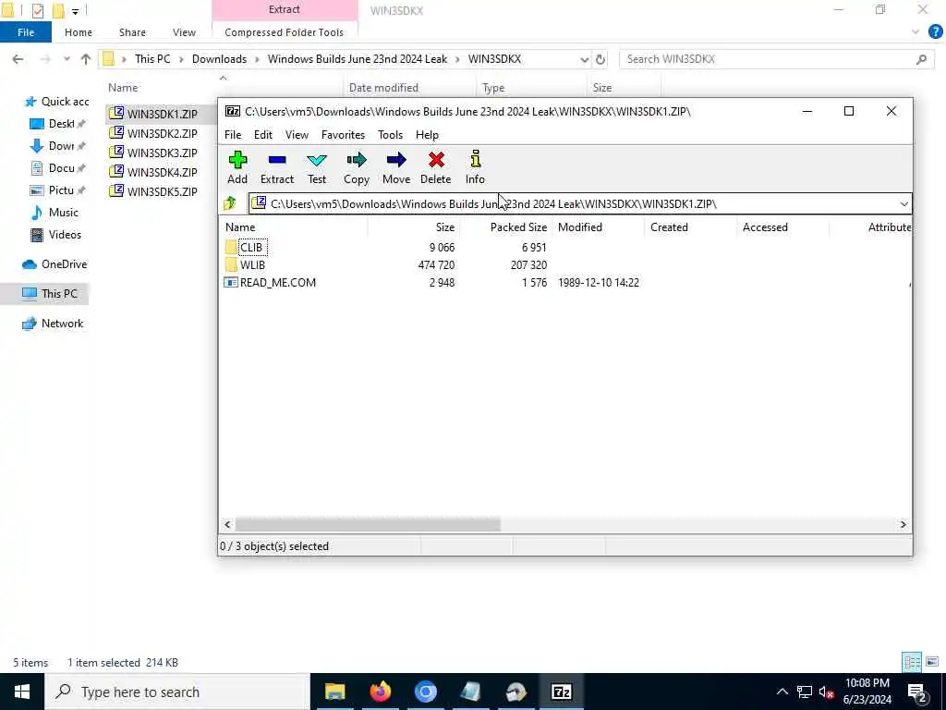Open the Favorites menu
This screenshot has width=946, height=710.
[344, 135]
